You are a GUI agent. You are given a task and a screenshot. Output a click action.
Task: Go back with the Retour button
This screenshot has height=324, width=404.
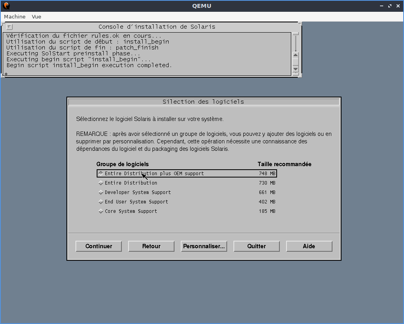[x=151, y=246]
